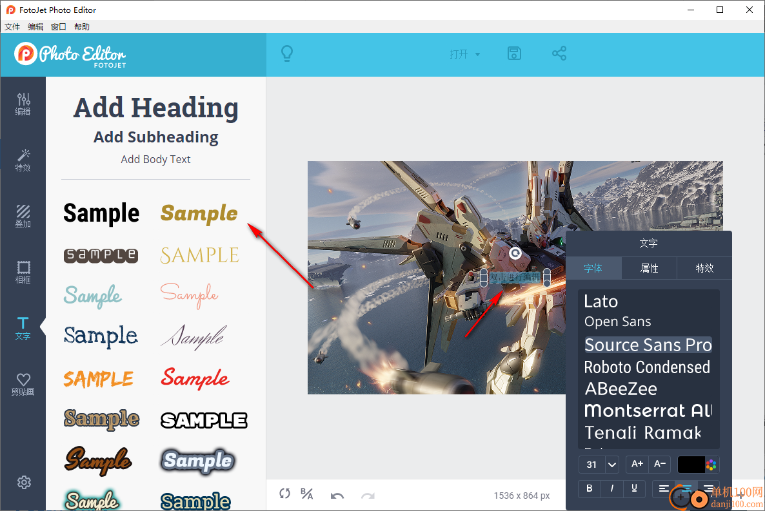Viewport: 765px width, 511px height.
Task: Choose the thin gold SAMPLE style
Action: click(199, 255)
